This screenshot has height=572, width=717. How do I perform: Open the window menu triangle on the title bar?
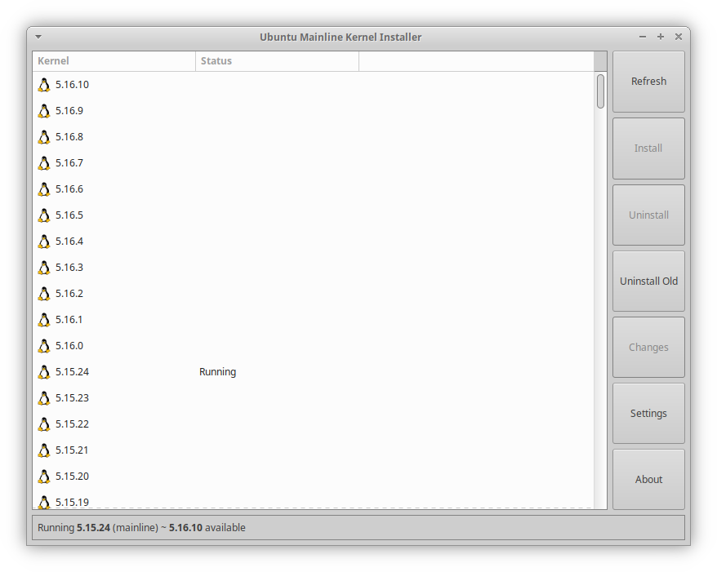pyautogui.click(x=38, y=37)
